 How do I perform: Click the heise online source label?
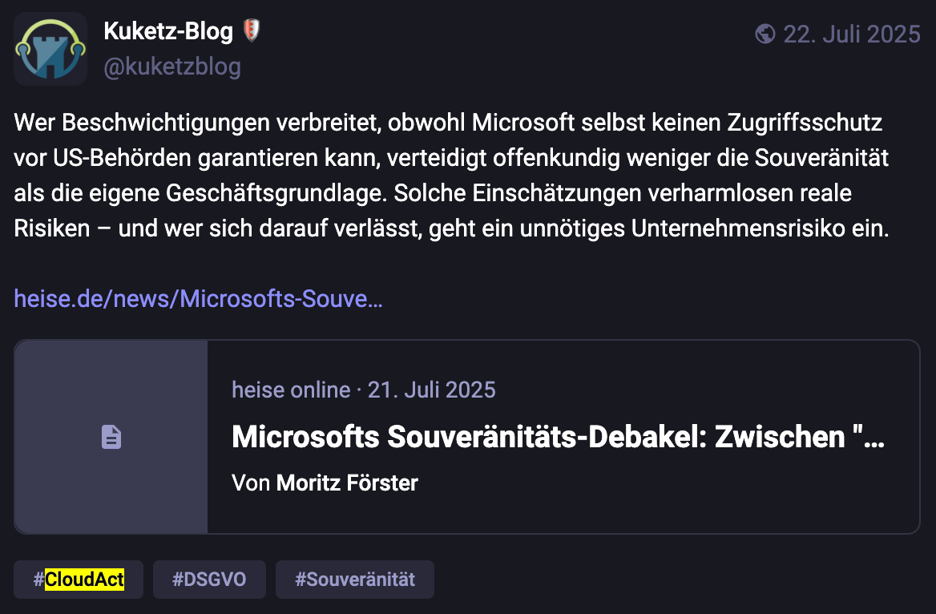pos(291,390)
